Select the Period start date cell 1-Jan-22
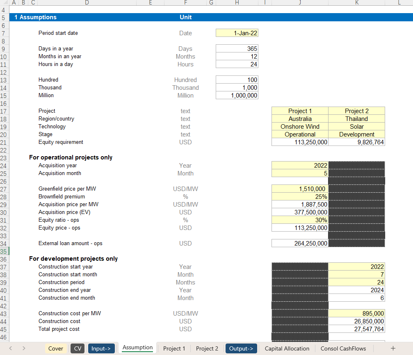 click(237, 33)
